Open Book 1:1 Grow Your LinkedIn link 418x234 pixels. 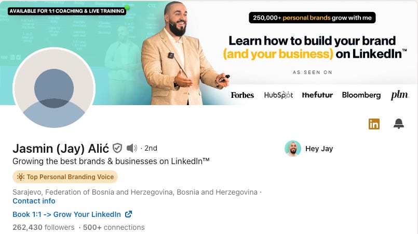(x=66, y=214)
